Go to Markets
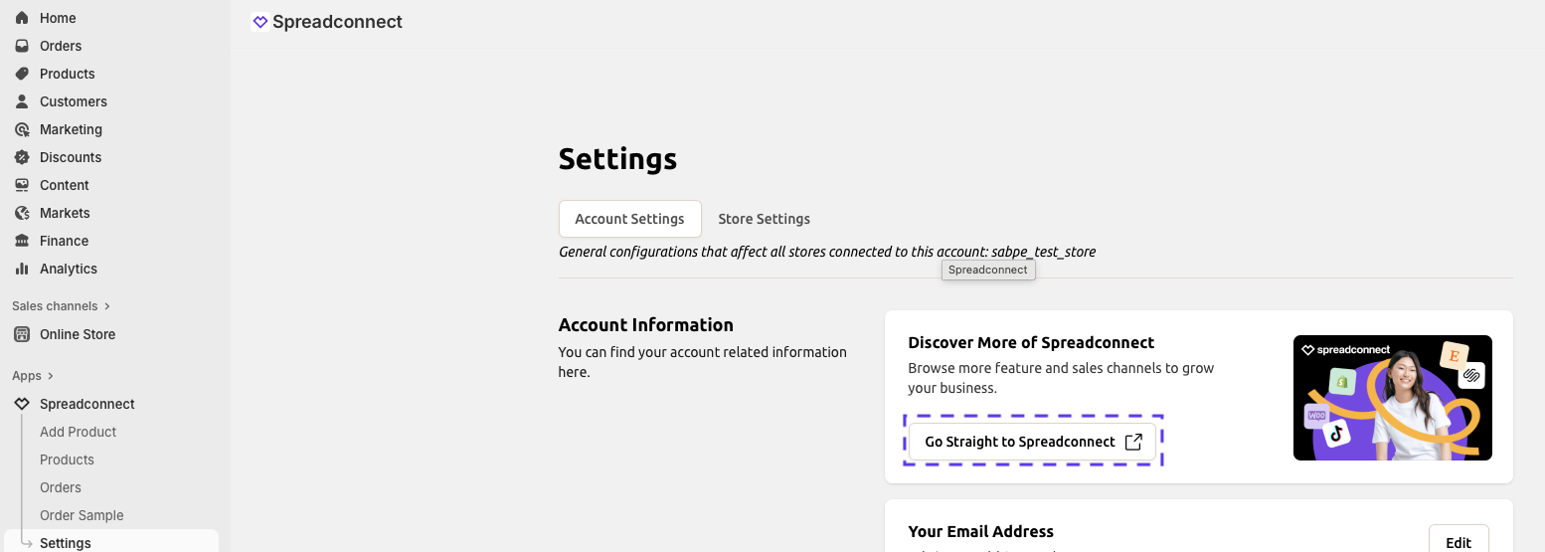 [x=65, y=213]
